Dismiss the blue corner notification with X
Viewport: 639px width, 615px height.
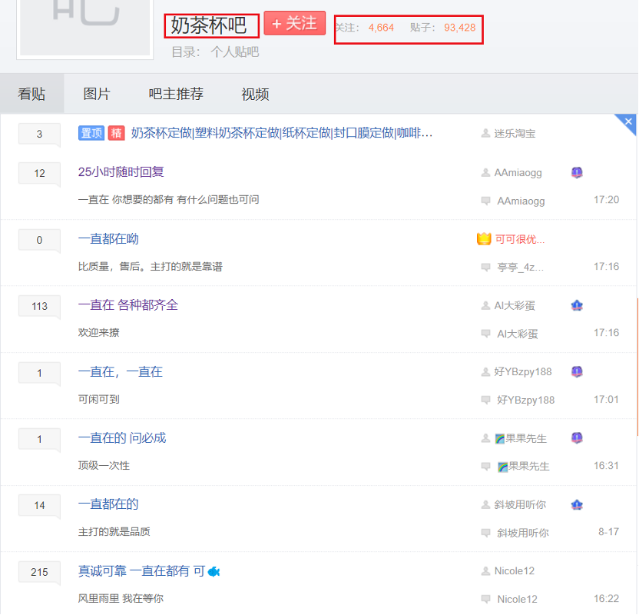tap(627, 122)
